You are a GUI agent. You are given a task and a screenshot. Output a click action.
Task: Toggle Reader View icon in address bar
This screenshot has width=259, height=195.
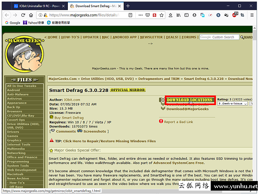pos(130,15)
